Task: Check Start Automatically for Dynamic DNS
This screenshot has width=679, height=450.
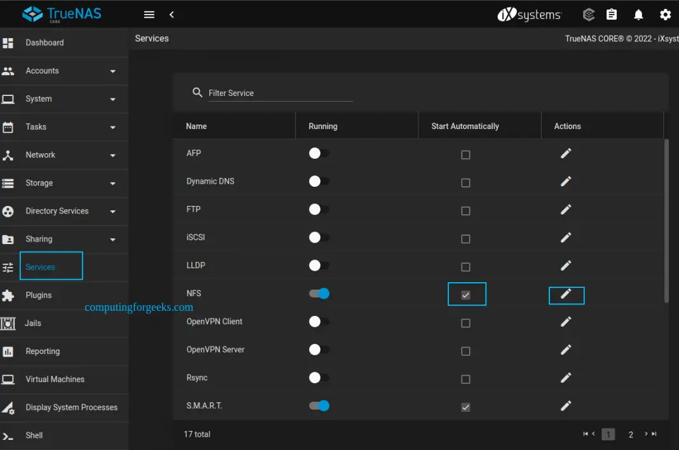Action: [x=465, y=181]
